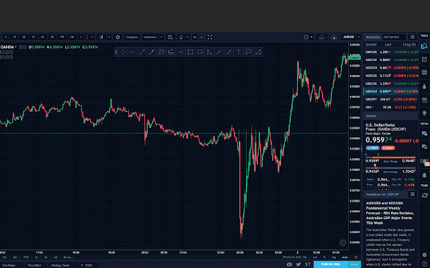The image size is (430, 268).
Task: Open the headlines panel menu icon
Action: tap(412, 194)
